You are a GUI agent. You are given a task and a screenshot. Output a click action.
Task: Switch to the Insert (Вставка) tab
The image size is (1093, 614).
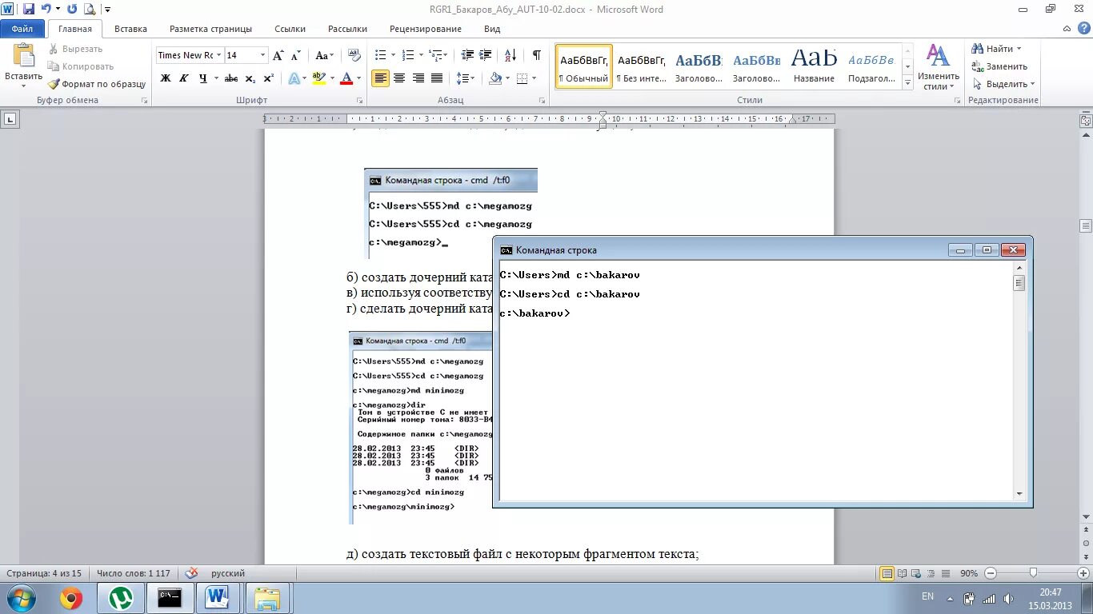point(130,29)
